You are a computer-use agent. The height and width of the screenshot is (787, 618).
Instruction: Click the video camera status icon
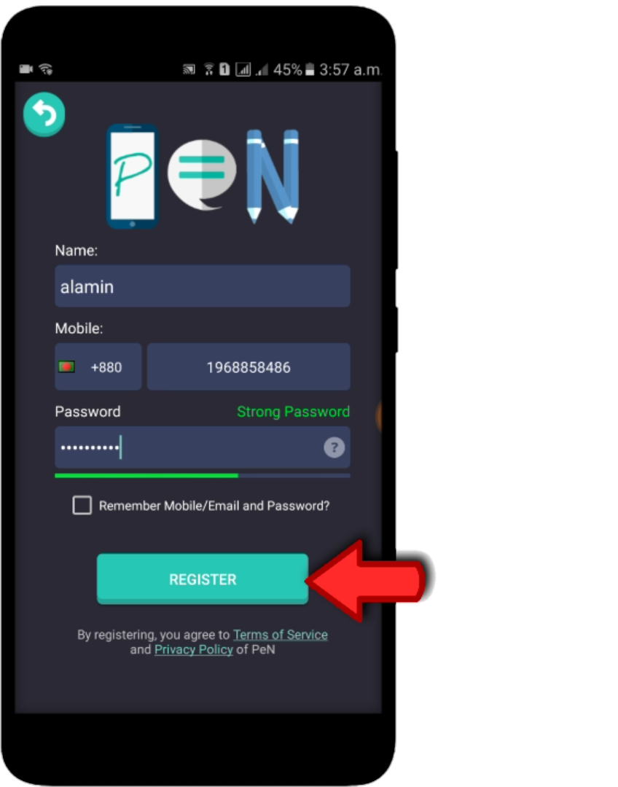[x=26, y=68]
